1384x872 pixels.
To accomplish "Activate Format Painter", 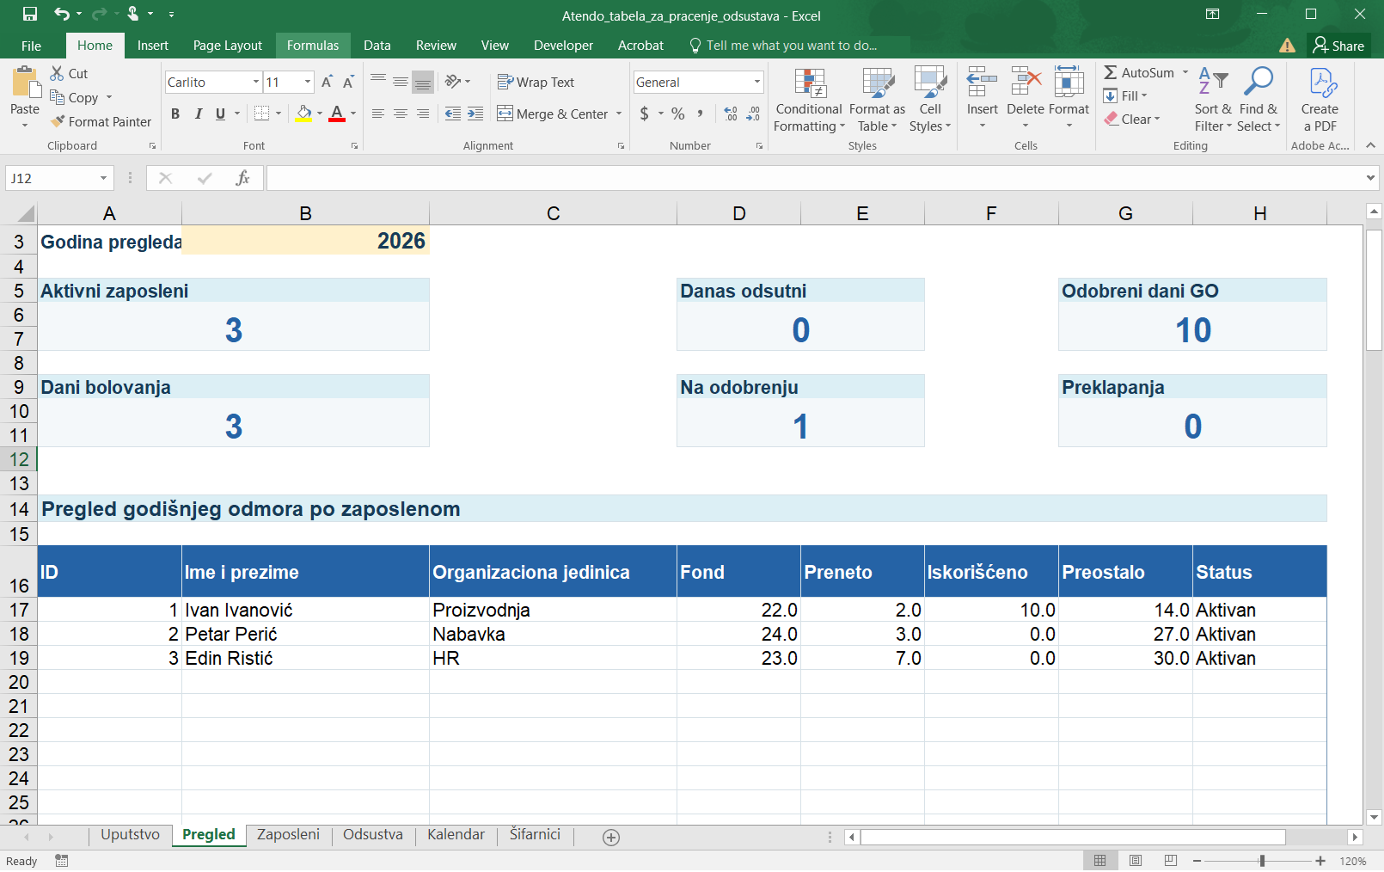I will tap(101, 122).
